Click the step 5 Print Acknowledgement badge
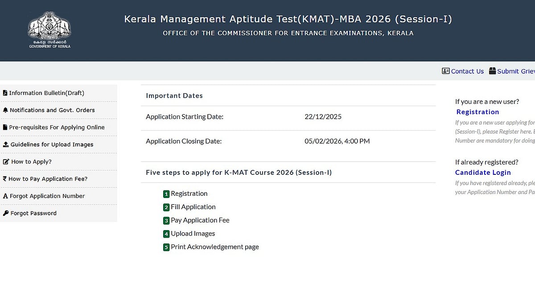The image size is (535, 301). pyautogui.click(x=166, y=247)
